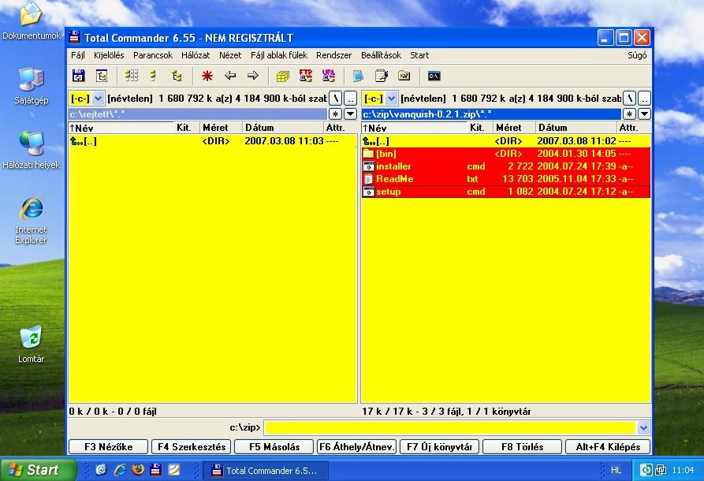Click the F6 Áthely/Átnev. button
Screen dimensions: 704x481
pyautogui.click(x=356, y=447)
